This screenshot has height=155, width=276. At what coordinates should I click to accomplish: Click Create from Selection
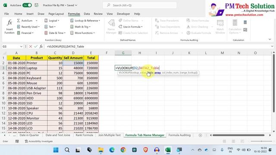(x=133, y=33)
